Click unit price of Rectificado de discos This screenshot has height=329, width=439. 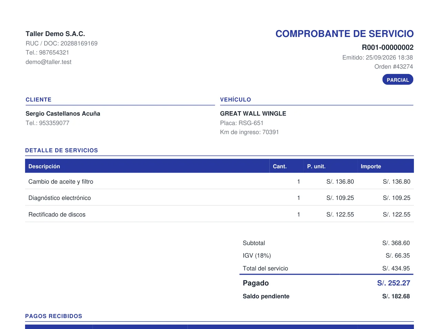pos(340,214)
